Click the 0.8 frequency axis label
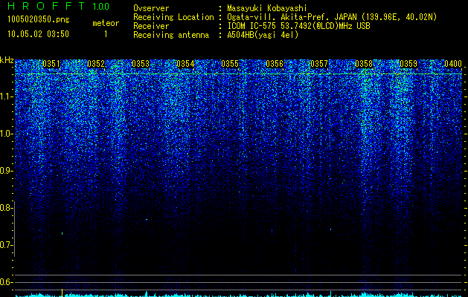 [7, 208]
